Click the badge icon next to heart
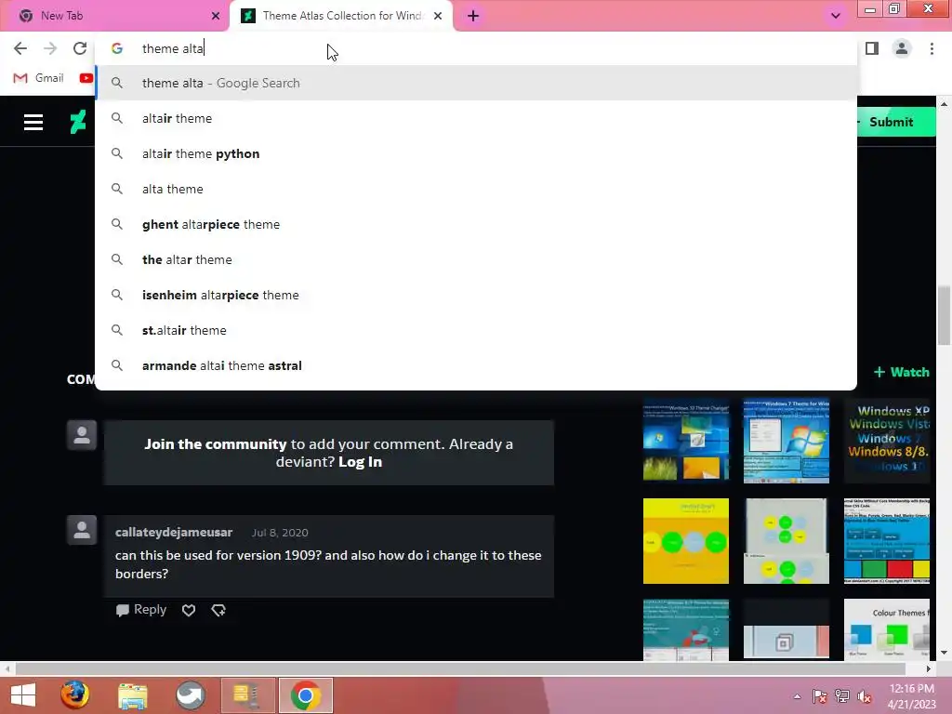Viewport: 952px width, 714px height. click(x=218, y=610)
